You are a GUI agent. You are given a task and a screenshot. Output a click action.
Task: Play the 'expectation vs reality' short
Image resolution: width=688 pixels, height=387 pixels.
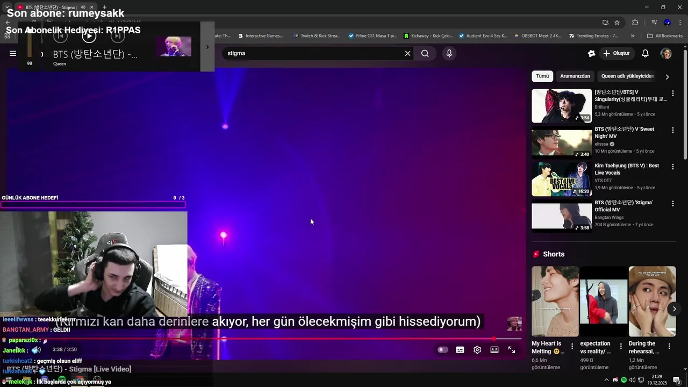604,302
